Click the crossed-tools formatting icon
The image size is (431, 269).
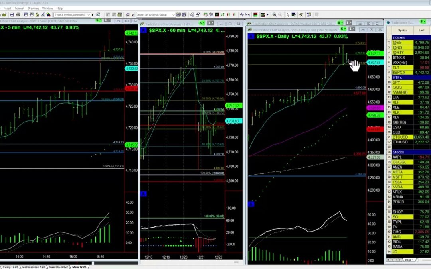click(x=301, y=14)
